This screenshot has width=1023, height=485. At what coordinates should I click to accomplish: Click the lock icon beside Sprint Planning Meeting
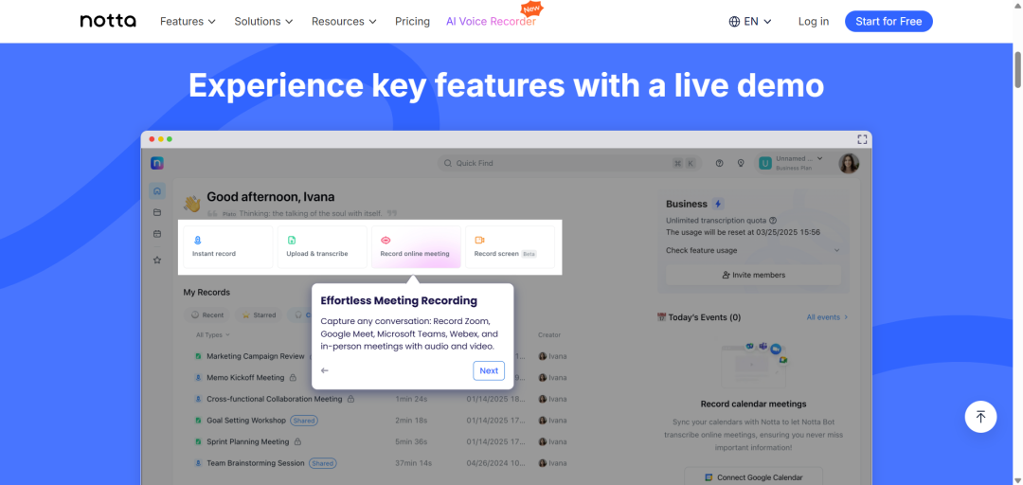tap(297, 442)
